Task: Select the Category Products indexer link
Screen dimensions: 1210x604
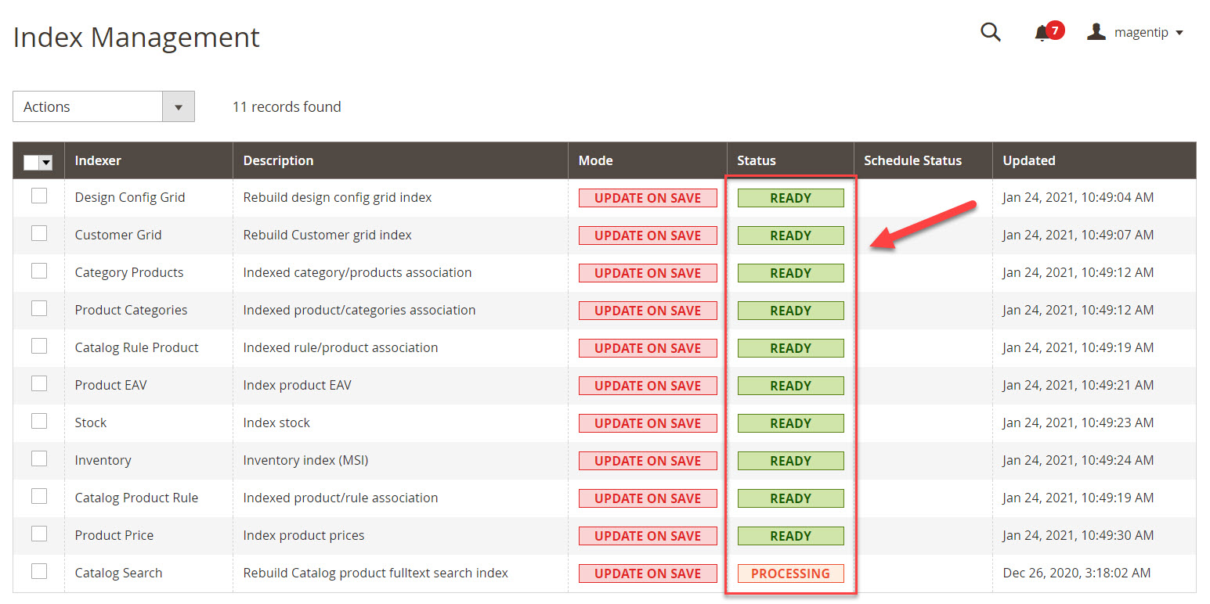Action: 128,272
